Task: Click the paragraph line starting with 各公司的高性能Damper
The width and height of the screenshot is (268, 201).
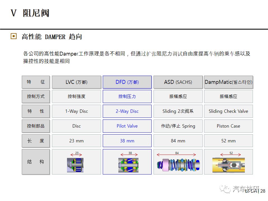Action: (137, 54)
